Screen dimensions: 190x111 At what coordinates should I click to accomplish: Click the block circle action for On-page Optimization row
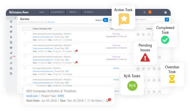(154, 69)
